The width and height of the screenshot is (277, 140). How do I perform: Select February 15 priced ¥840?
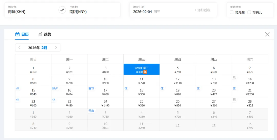(x=33, y=92)
